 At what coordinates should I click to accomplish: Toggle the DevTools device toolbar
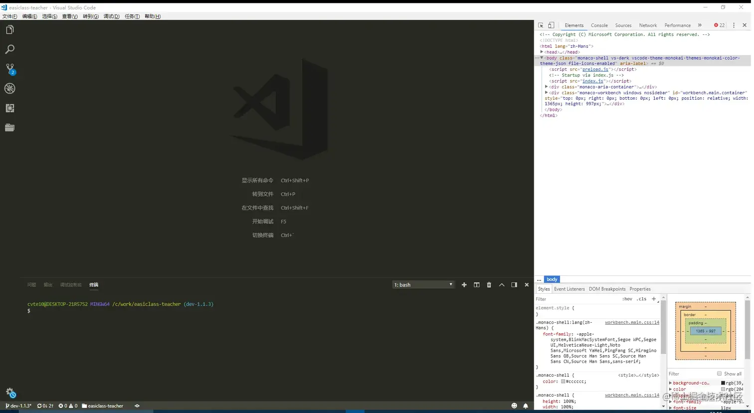(551, 25)
